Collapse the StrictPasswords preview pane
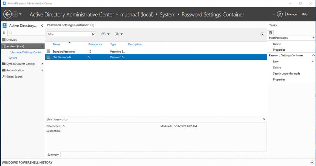The image size is (316, 166). click(x=264, y=119)
